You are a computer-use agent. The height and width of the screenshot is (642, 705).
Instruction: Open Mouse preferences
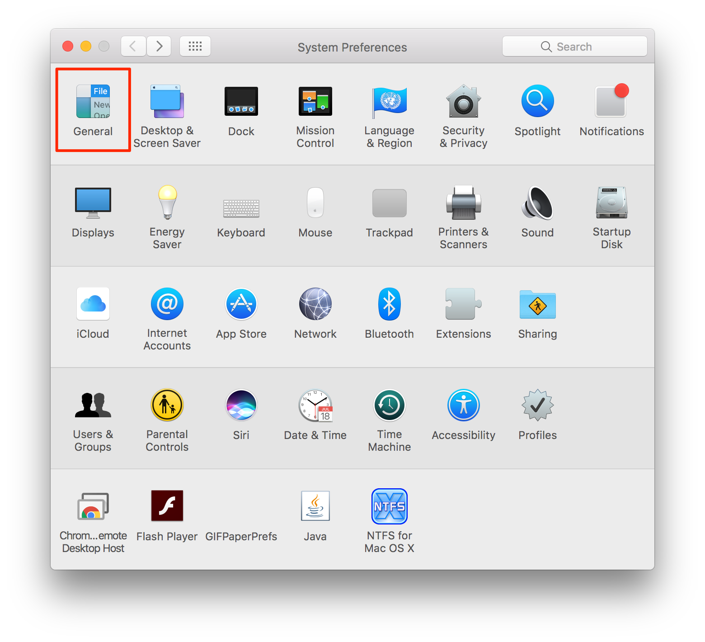pos(315,212)
